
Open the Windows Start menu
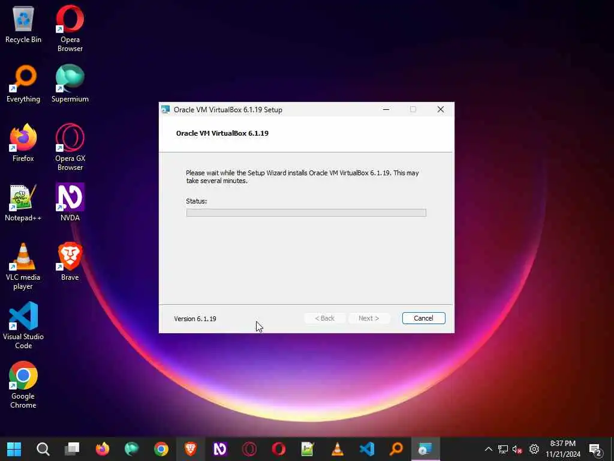[14, 449]
